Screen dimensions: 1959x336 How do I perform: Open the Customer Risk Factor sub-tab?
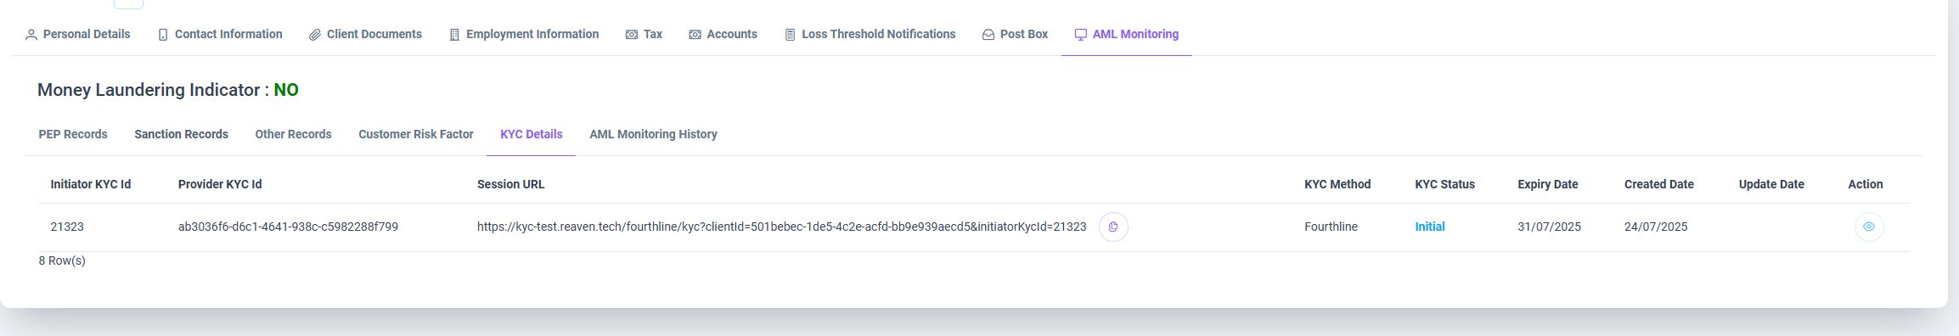pyautogui.click(x=416, y=134)
